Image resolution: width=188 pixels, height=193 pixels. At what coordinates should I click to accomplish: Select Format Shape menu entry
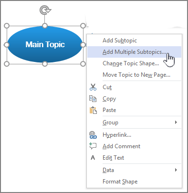(134, 182)
